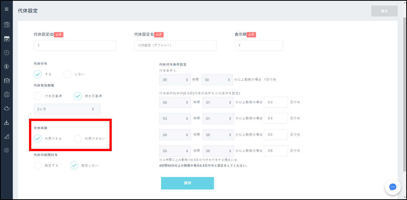Click the 代休設定名 input field
The height and width of the screenshot is (200, 407).
click(x=175, y=45)
